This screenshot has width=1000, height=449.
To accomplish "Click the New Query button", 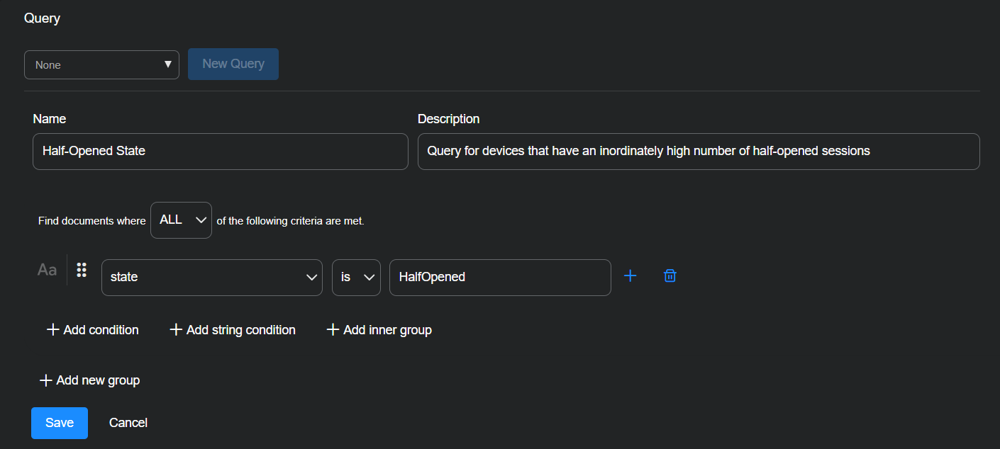I will click(x=233, y=64).
